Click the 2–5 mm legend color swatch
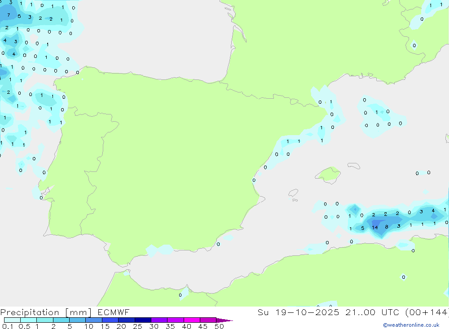 (x=61, y=320)
